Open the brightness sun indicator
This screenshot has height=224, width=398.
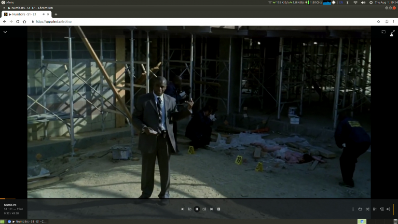[x=333, y=2]
